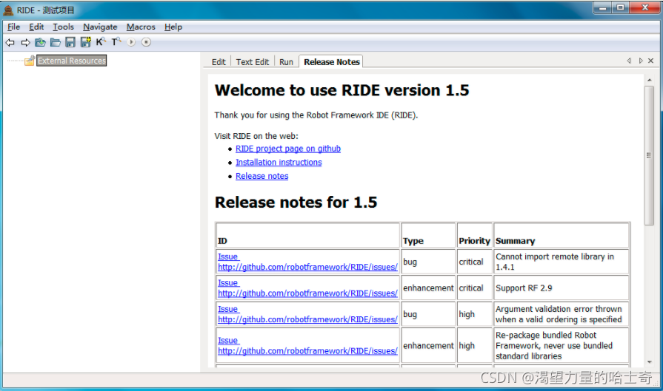Image resolution: width=663 pixels, height=391 pixels.
Task: Select the Release Notes tab
Action: pyautogui.click(x=332, y=62)
